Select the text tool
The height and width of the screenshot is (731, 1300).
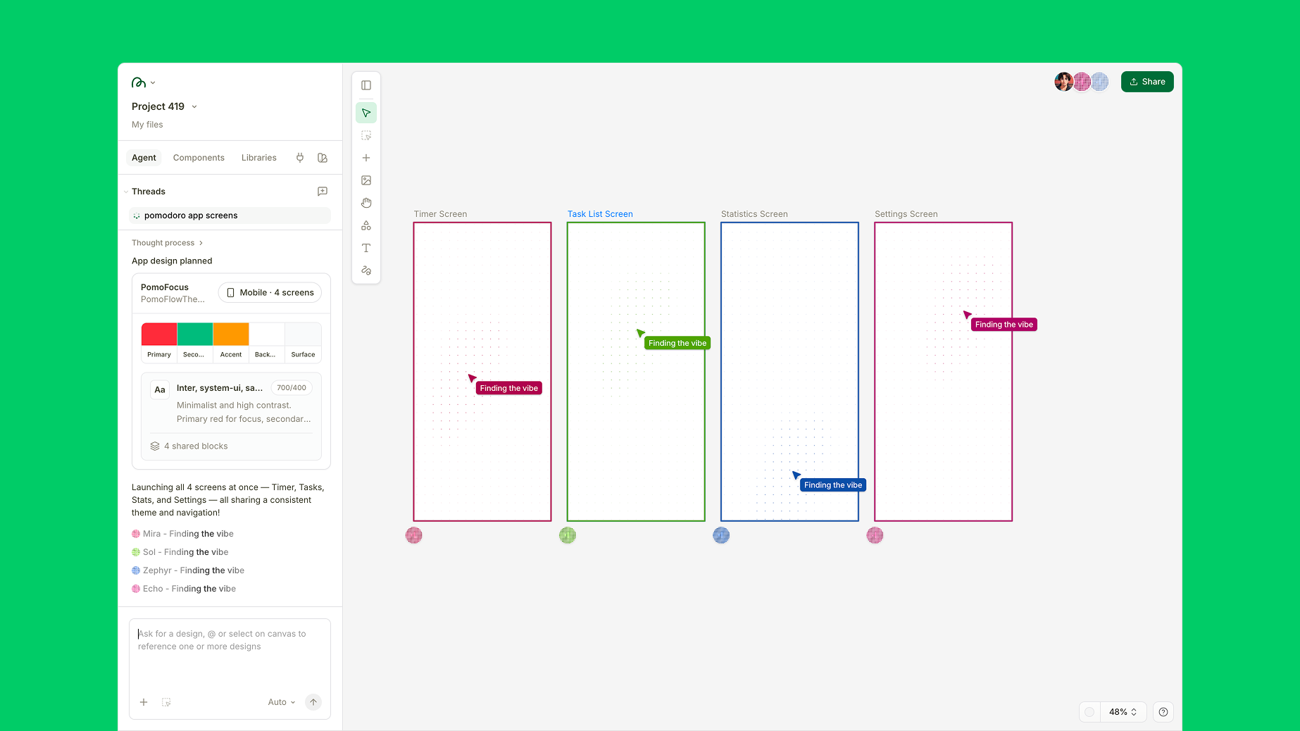click(x=366, y=248)
